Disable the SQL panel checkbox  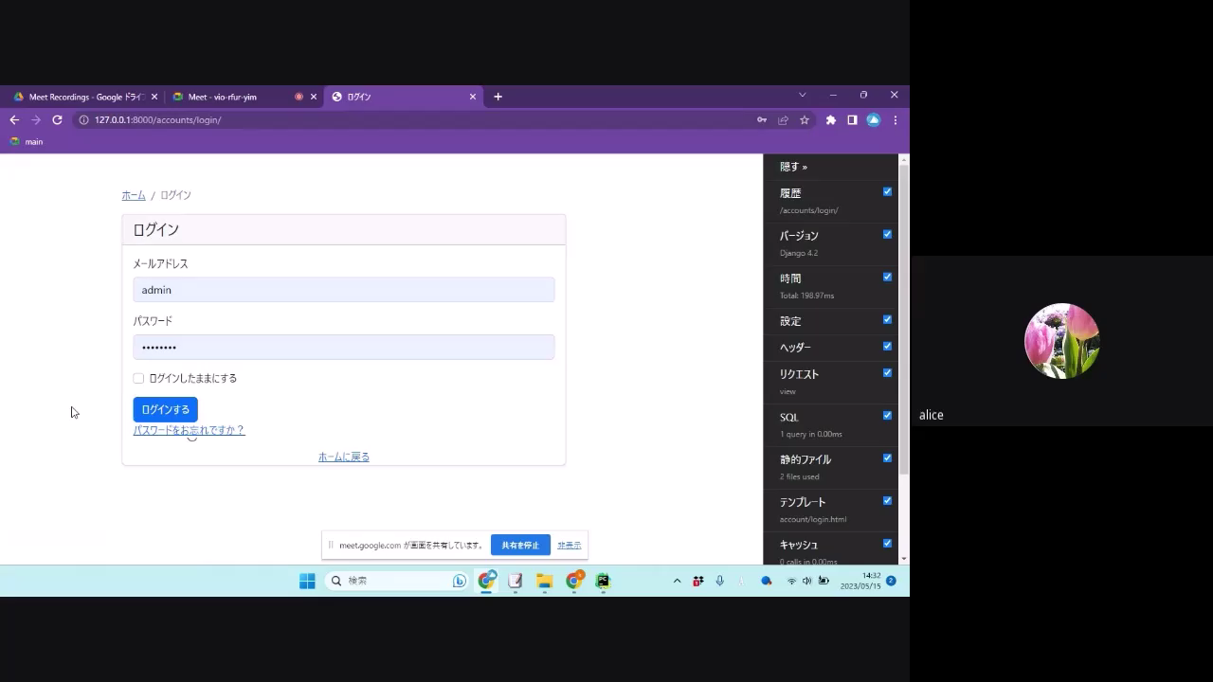(887, 415)
